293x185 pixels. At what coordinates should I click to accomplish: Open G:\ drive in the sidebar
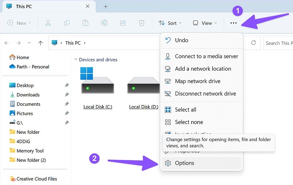point(16,123)
